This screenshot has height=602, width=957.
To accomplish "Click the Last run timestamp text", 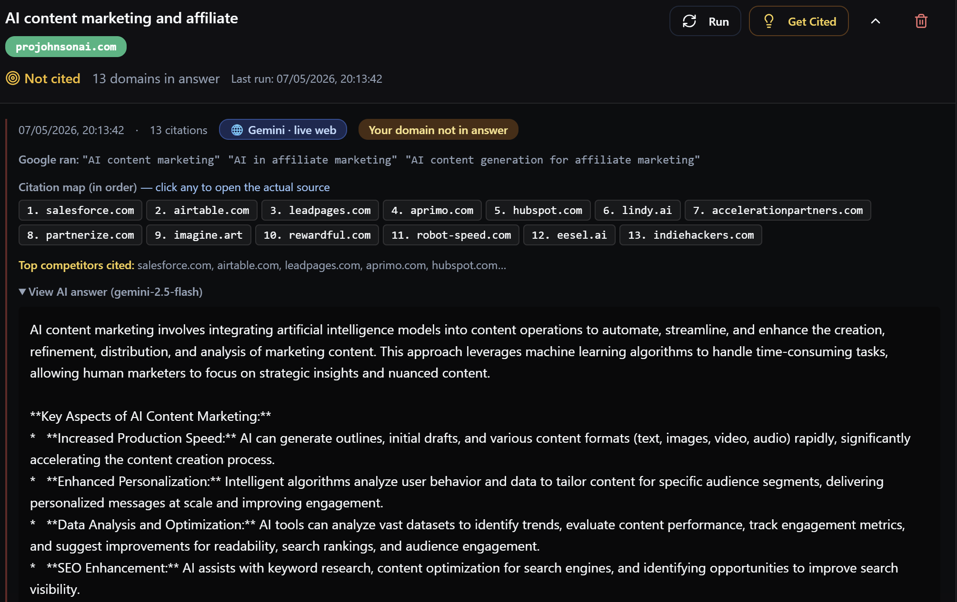I will pyautogui.click(x=307, y=79).
